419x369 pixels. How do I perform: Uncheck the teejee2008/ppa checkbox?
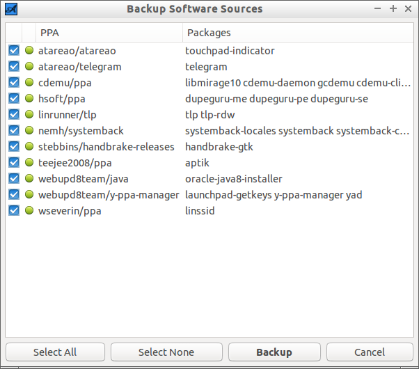[x=14, y=162]
